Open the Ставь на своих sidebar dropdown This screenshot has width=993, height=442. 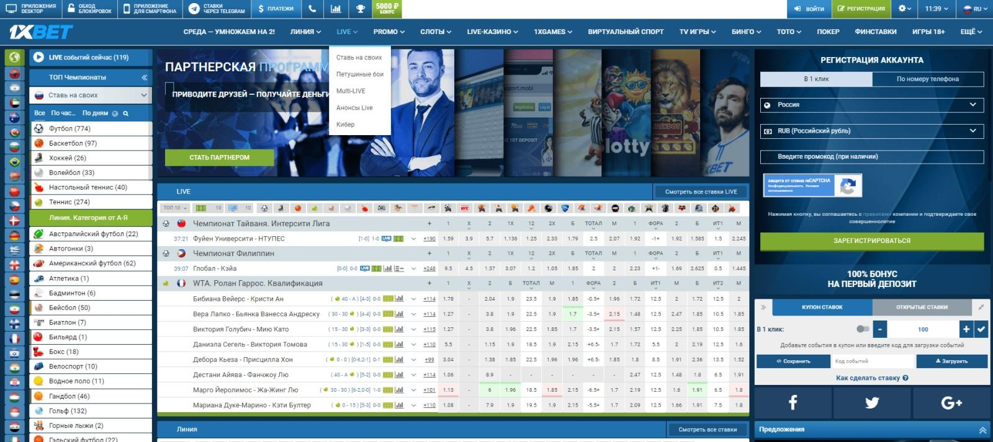[x=91, y=95]
